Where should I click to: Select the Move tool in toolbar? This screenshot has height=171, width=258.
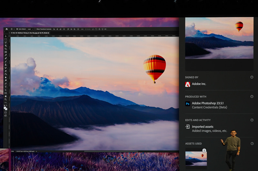5,36
